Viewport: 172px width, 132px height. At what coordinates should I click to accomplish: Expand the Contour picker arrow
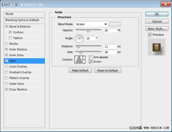pos(84,60)
